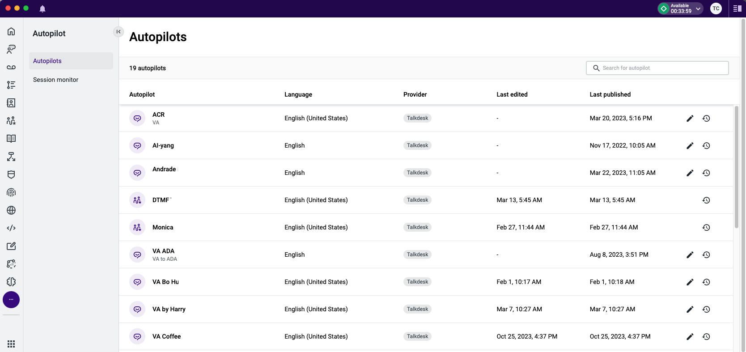
Task: Open the Autopilot people-star icon in sidebar
Action: (x=11, y=121)
